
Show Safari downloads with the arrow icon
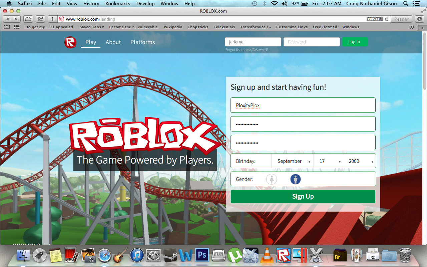419,19
